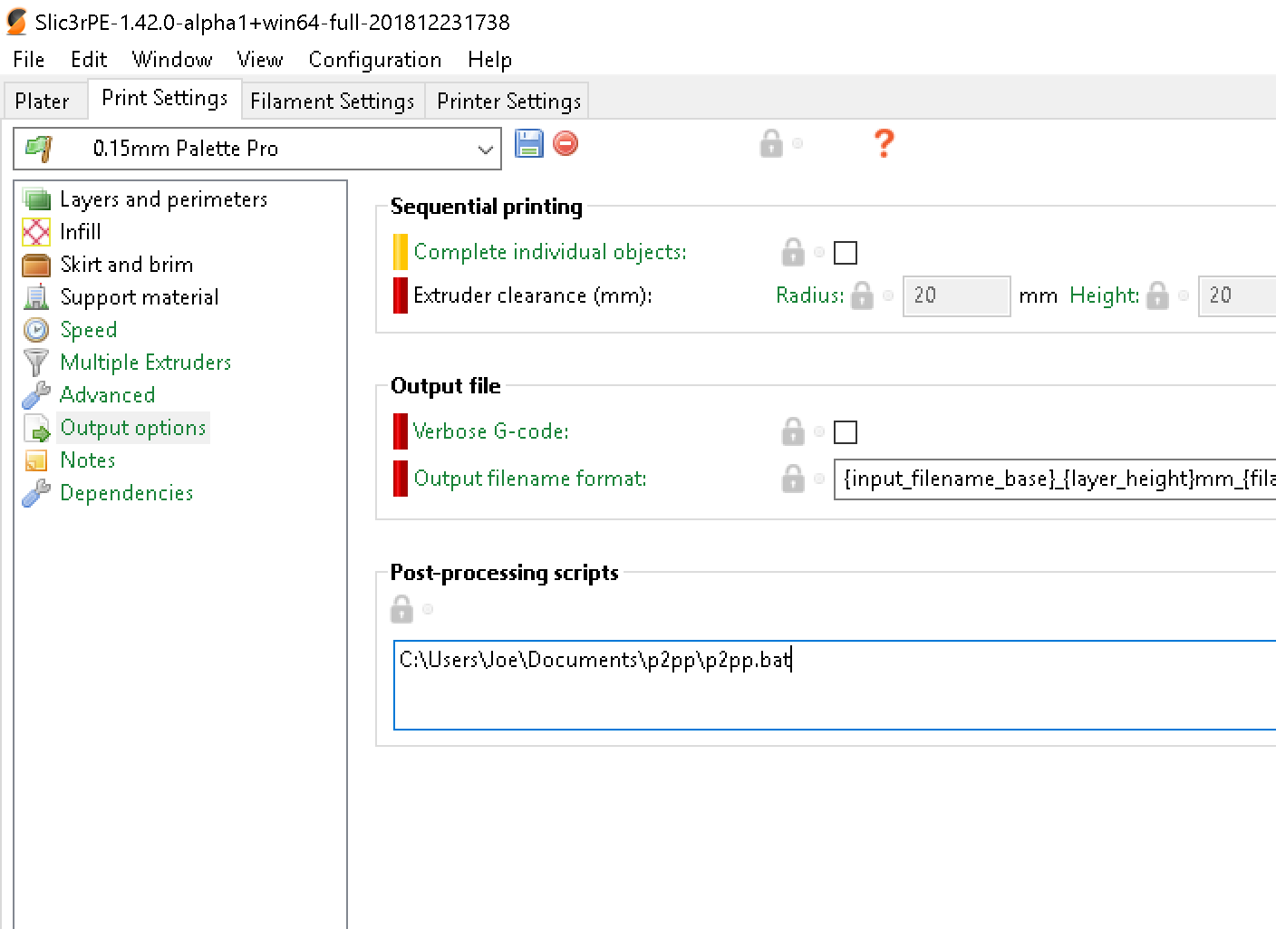
Task: Select Multiple Extruders settings page
Action: (x=146, y=363)
